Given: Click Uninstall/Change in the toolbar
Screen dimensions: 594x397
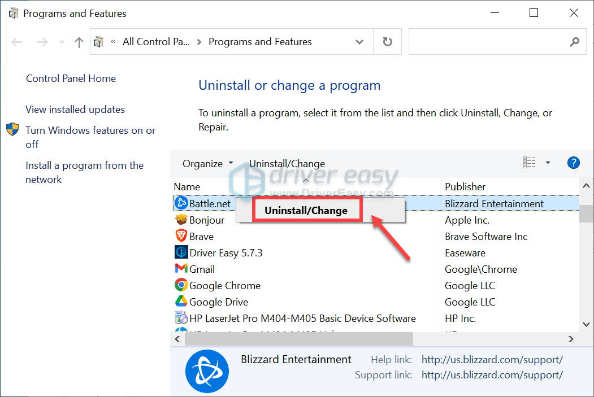Looking at the screenshot, I should 287,164.
